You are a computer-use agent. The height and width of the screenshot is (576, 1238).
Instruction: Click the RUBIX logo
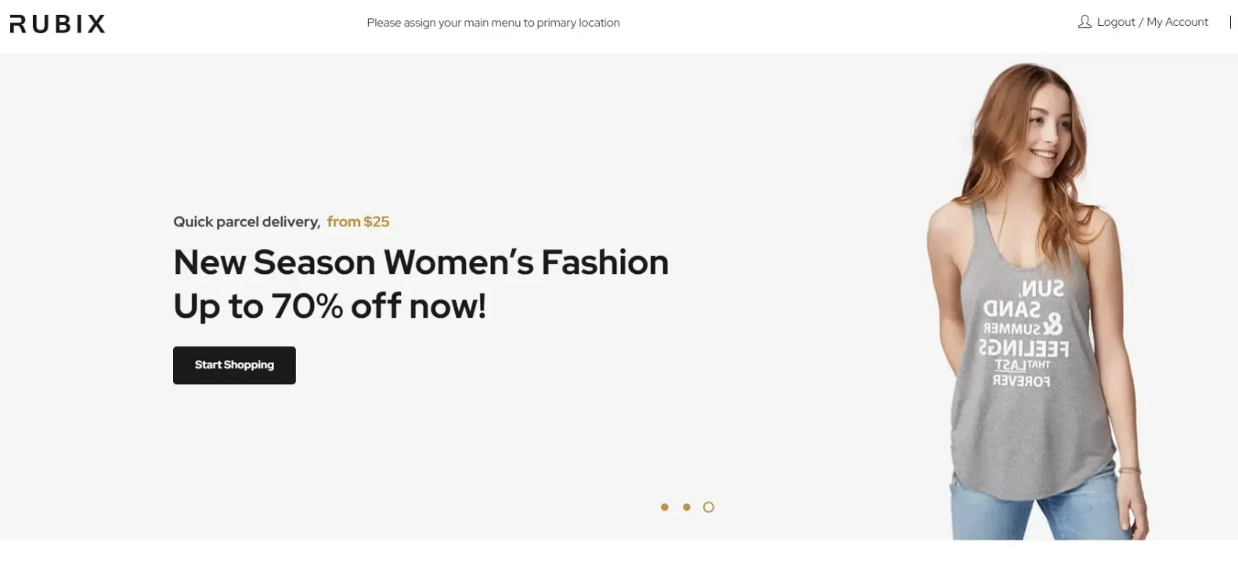coord(57,24)
